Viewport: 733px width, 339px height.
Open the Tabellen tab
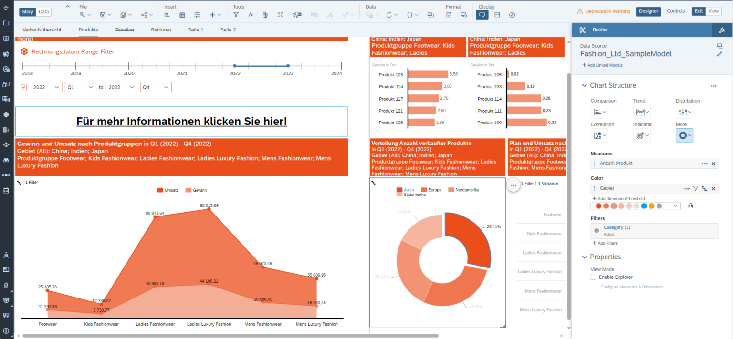pos(125,30)
